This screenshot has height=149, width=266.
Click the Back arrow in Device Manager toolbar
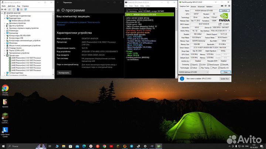(2, 10)
